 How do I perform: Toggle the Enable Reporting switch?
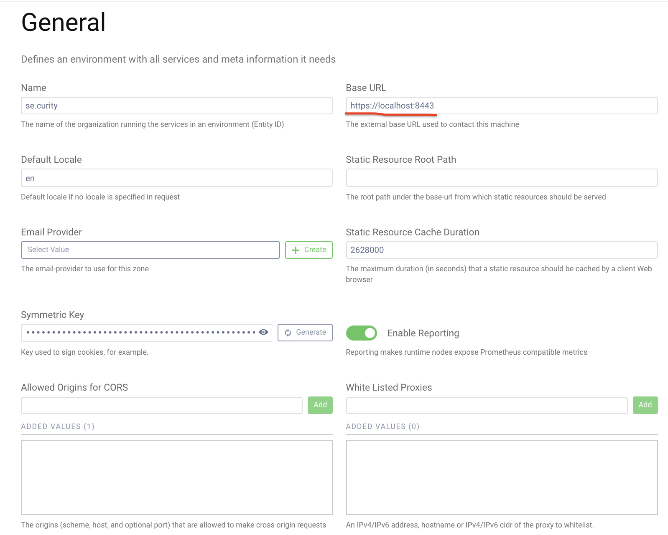[x=361, y=333]
